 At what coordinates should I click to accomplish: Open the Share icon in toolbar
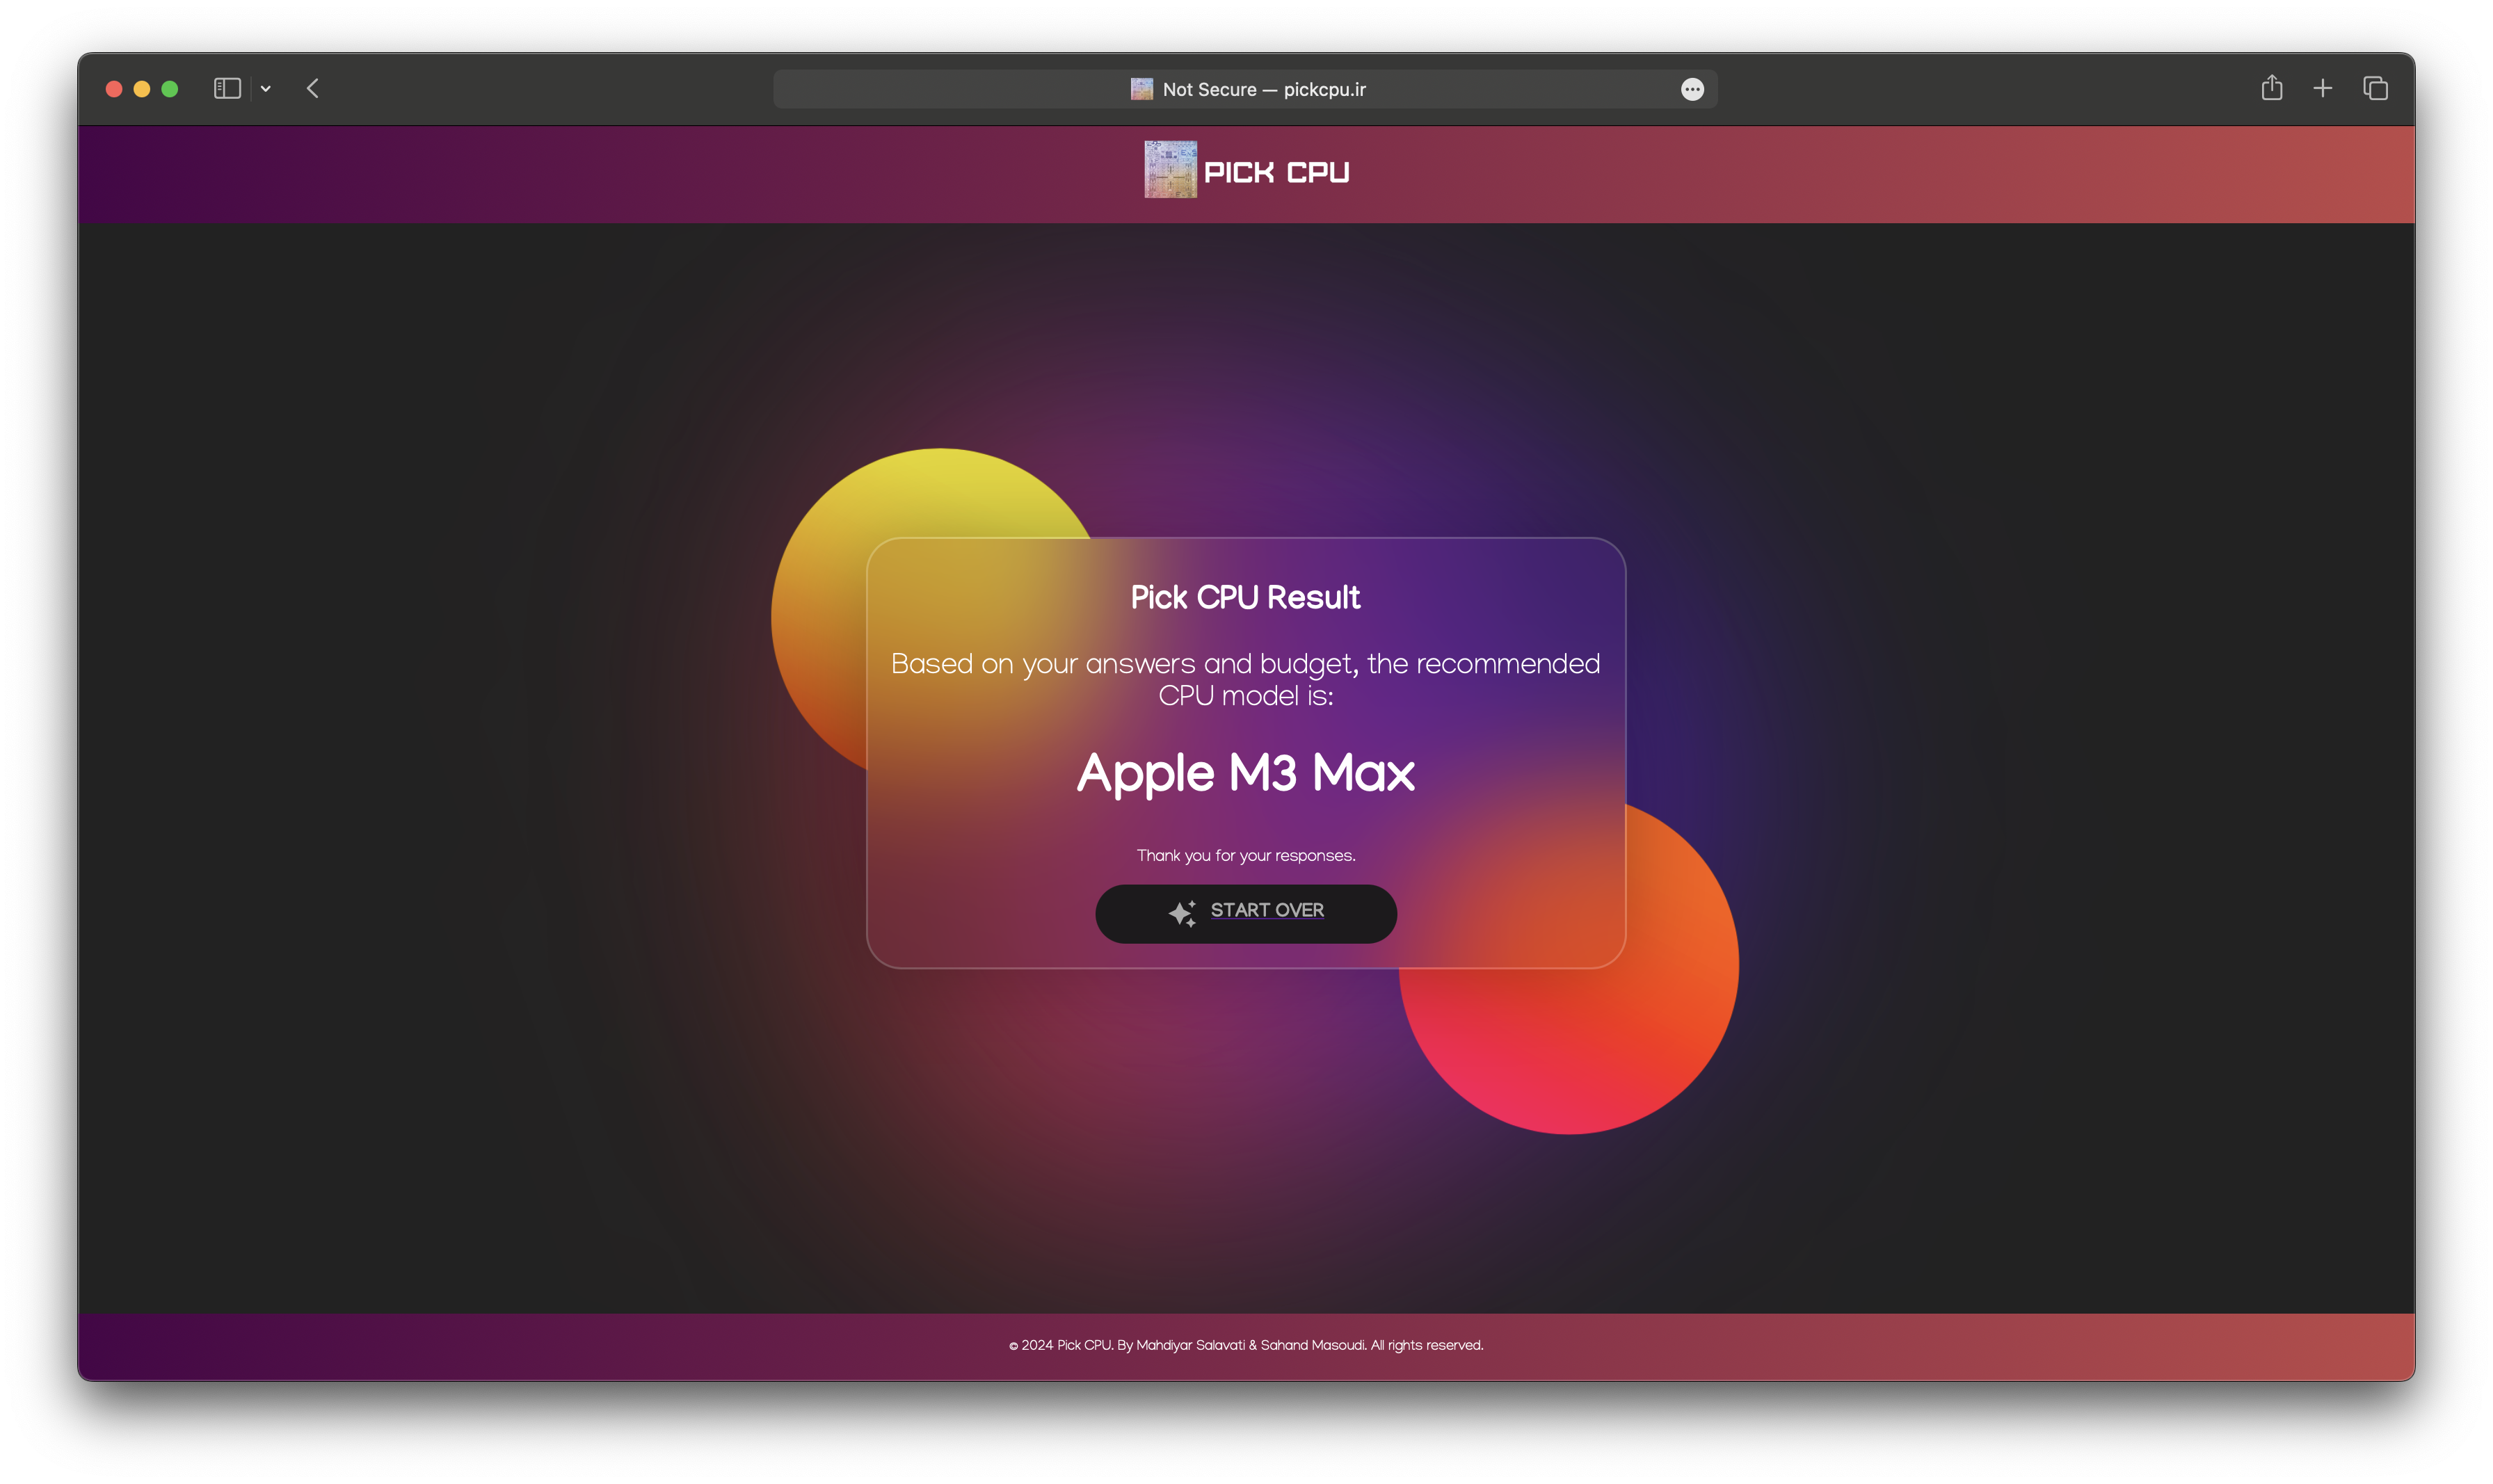pyautogui.click(x=2271, y=88)
